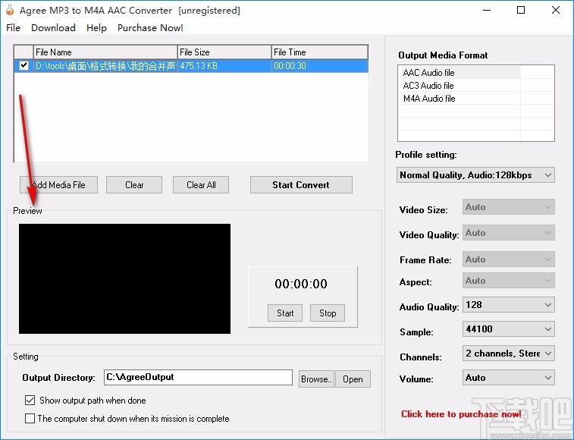Image resolution: width=574 pixels, height=440 pixels.
Task: Click the 'Click here to purchase now!' link
Action: pyautogui.click(x=461, y=414)
